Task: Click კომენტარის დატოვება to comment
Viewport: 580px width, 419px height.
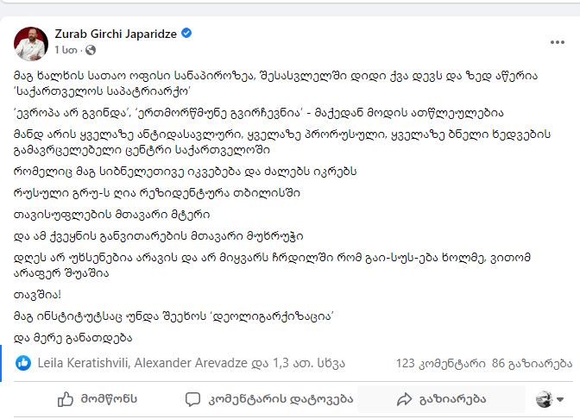Action: [x=281, y=399]
